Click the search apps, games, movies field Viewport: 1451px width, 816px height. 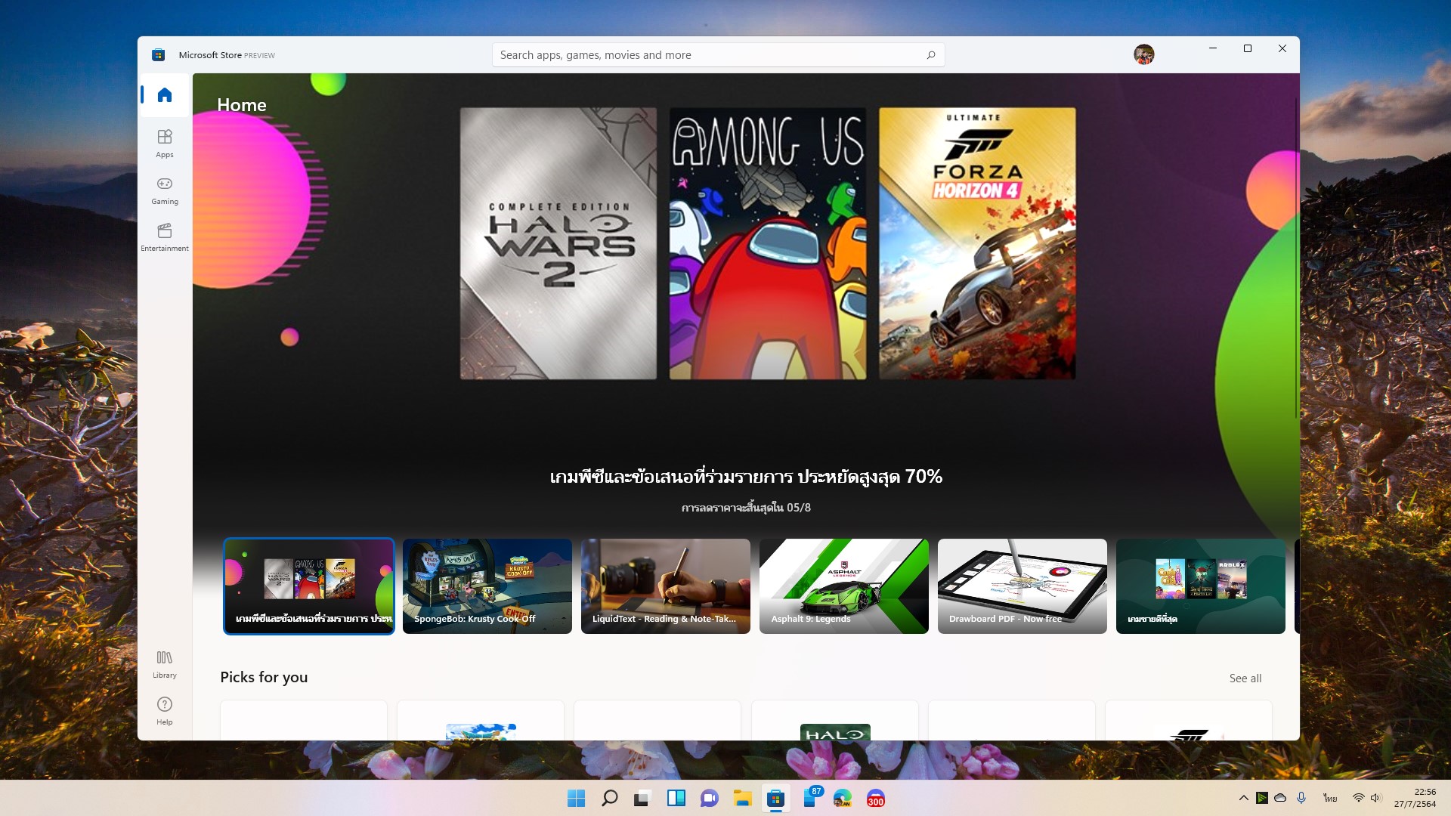tap(718, 55)
